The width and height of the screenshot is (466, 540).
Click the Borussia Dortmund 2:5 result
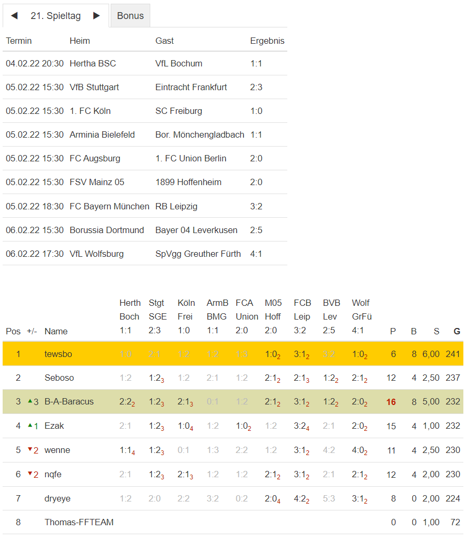tap(256, 230)
